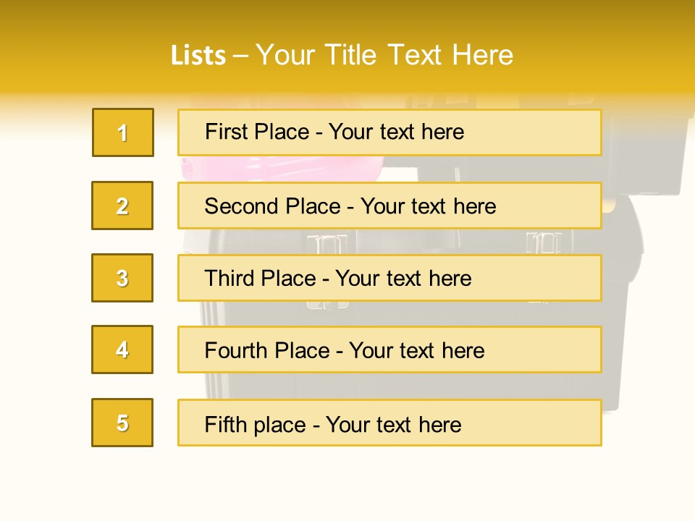Click the Fourth Place text bar
The height and width of the screenshot is (521, 695).
[x=389, y=350]
